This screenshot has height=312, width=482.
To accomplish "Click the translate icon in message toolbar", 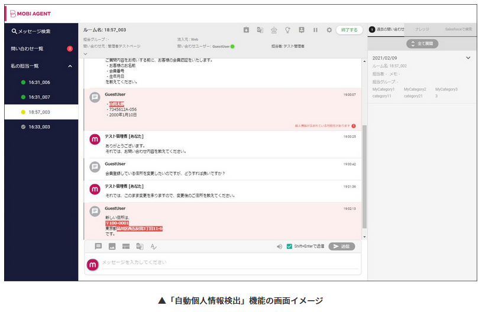I will coord(140,246).
